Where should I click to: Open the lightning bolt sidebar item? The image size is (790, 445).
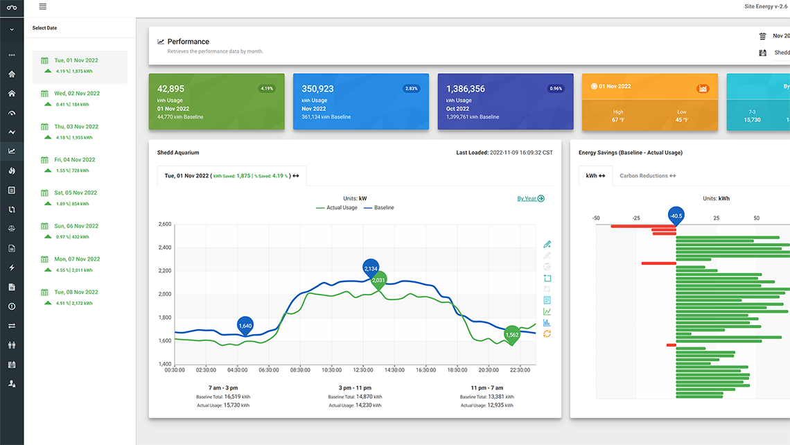click(x=12, y=268)
